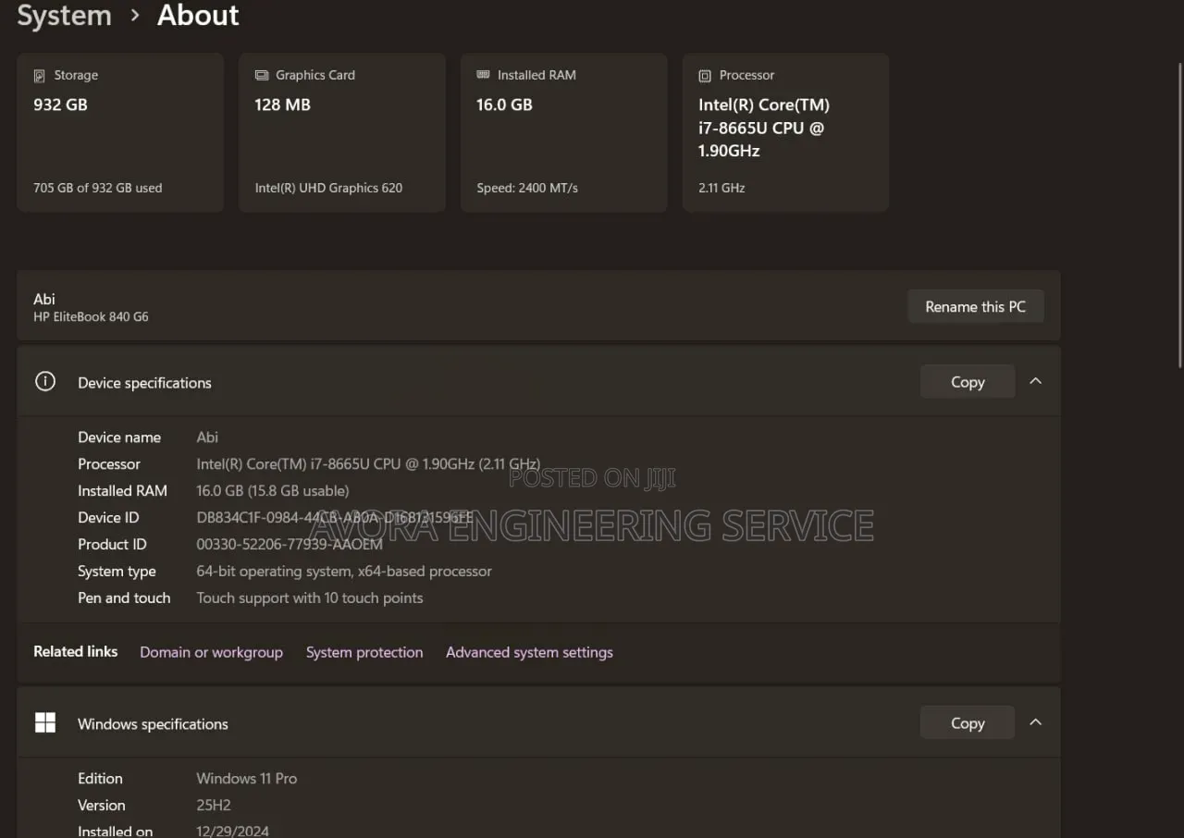Viewport: 1184px width, 838px height.
Task: Open the Installed RAM 16.0 GB card
Action: (564, 132)
